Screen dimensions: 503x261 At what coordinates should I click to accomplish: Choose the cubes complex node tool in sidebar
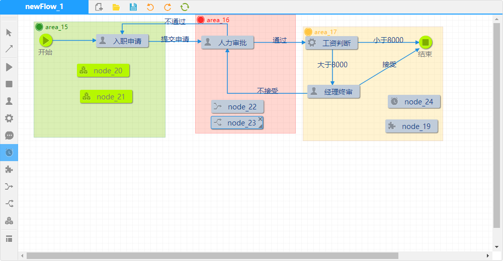click(x=9, y=221)
